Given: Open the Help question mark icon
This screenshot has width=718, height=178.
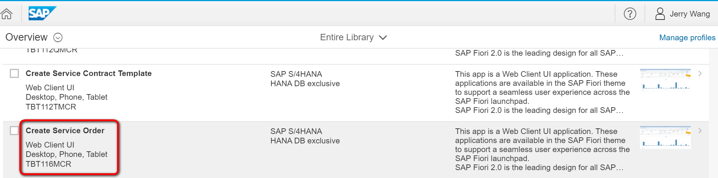Looking at the screenshot, I should [630, 14].
